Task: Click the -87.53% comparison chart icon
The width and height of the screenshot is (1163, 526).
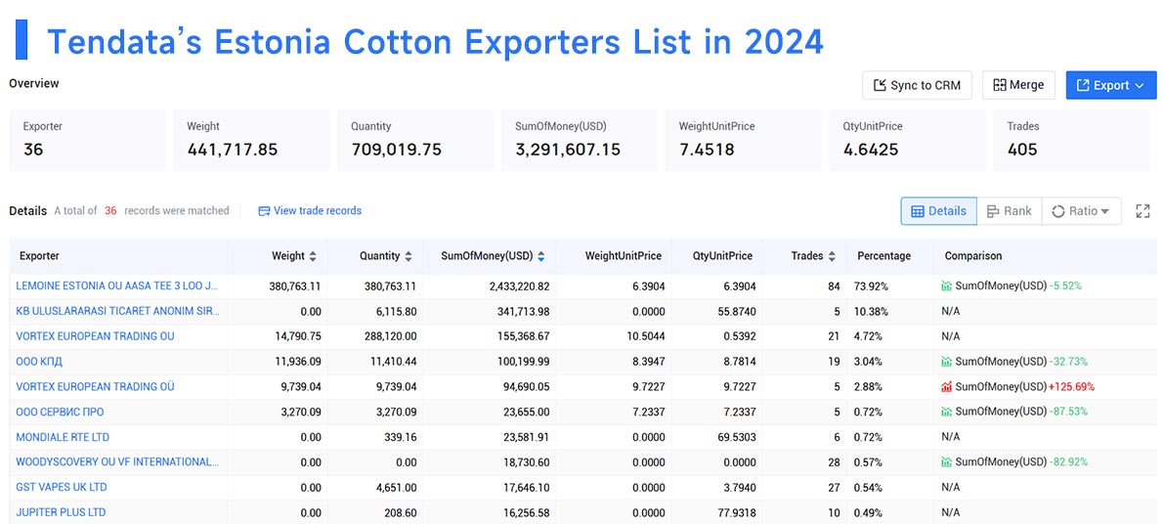Action: (946, 412)
